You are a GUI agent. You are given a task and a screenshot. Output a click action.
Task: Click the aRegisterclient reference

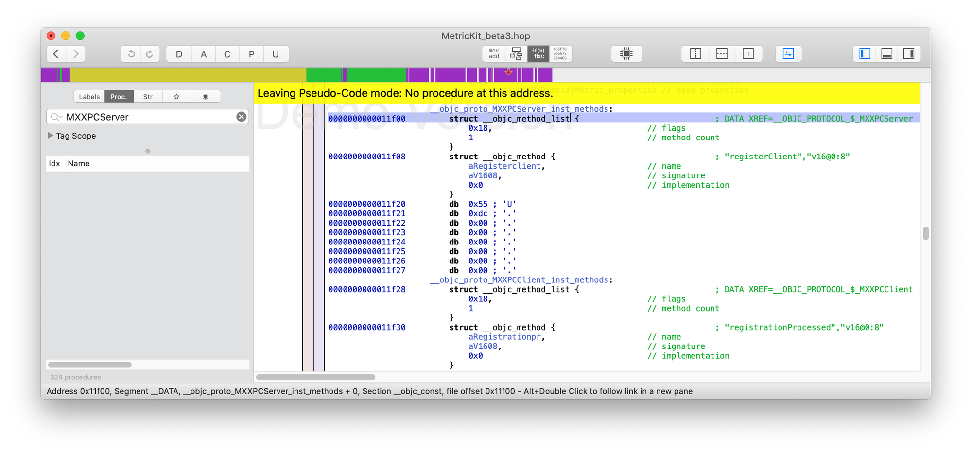pyautogui.click(x=504, y=166)
